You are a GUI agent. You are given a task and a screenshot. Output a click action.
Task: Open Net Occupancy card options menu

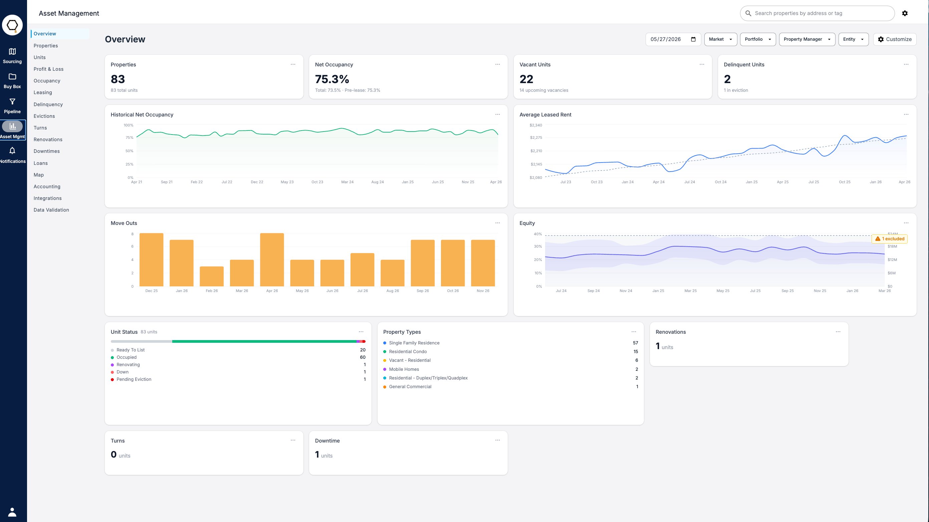click(x=498, y=64)
